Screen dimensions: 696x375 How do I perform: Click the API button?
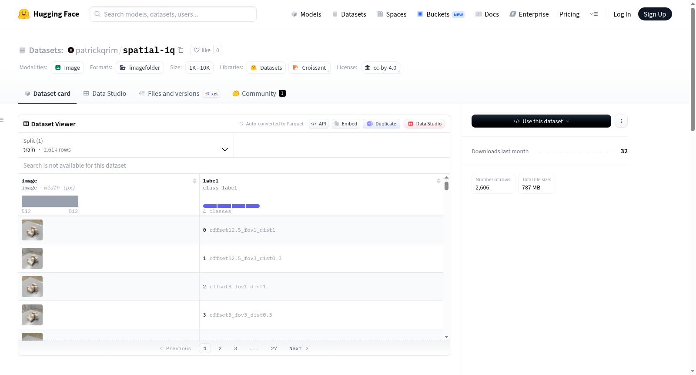coord(318,124)
